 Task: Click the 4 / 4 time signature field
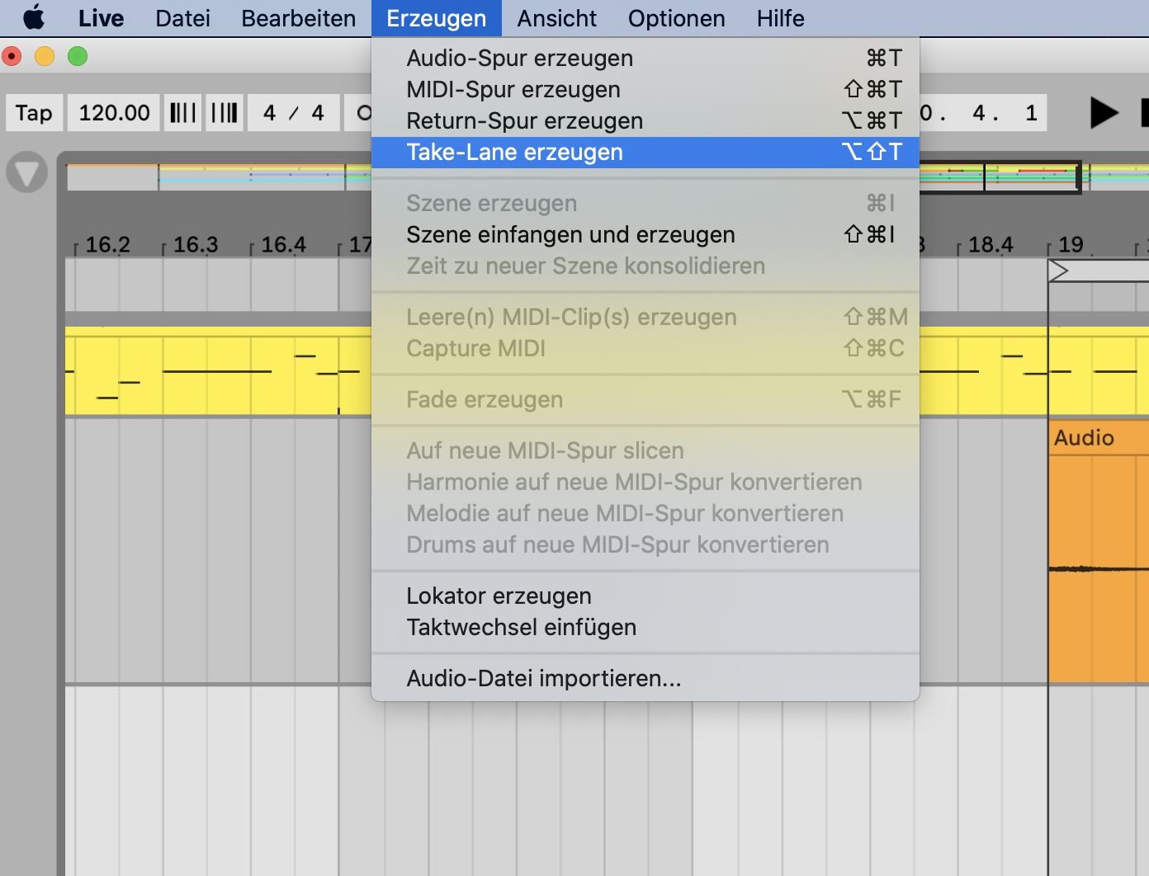293,113
